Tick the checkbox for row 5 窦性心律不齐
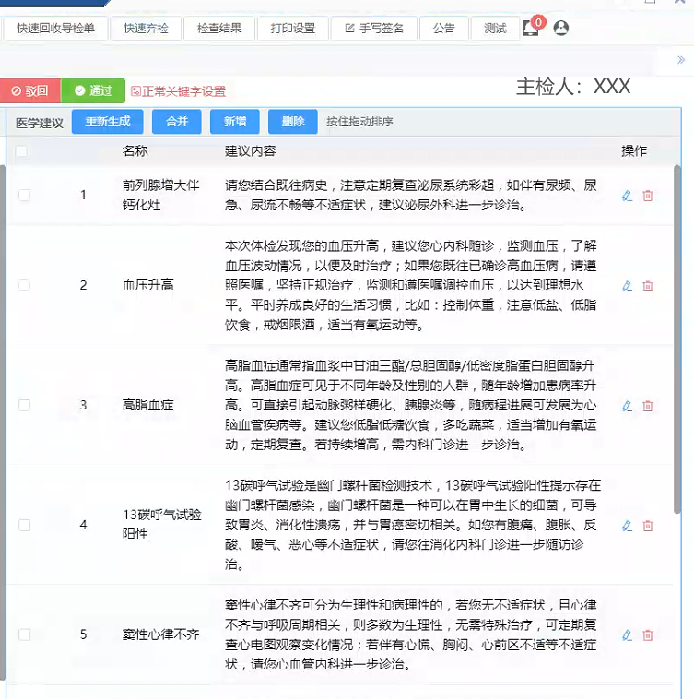The height and width of the screenshot is (699, 694). point(25,634)
